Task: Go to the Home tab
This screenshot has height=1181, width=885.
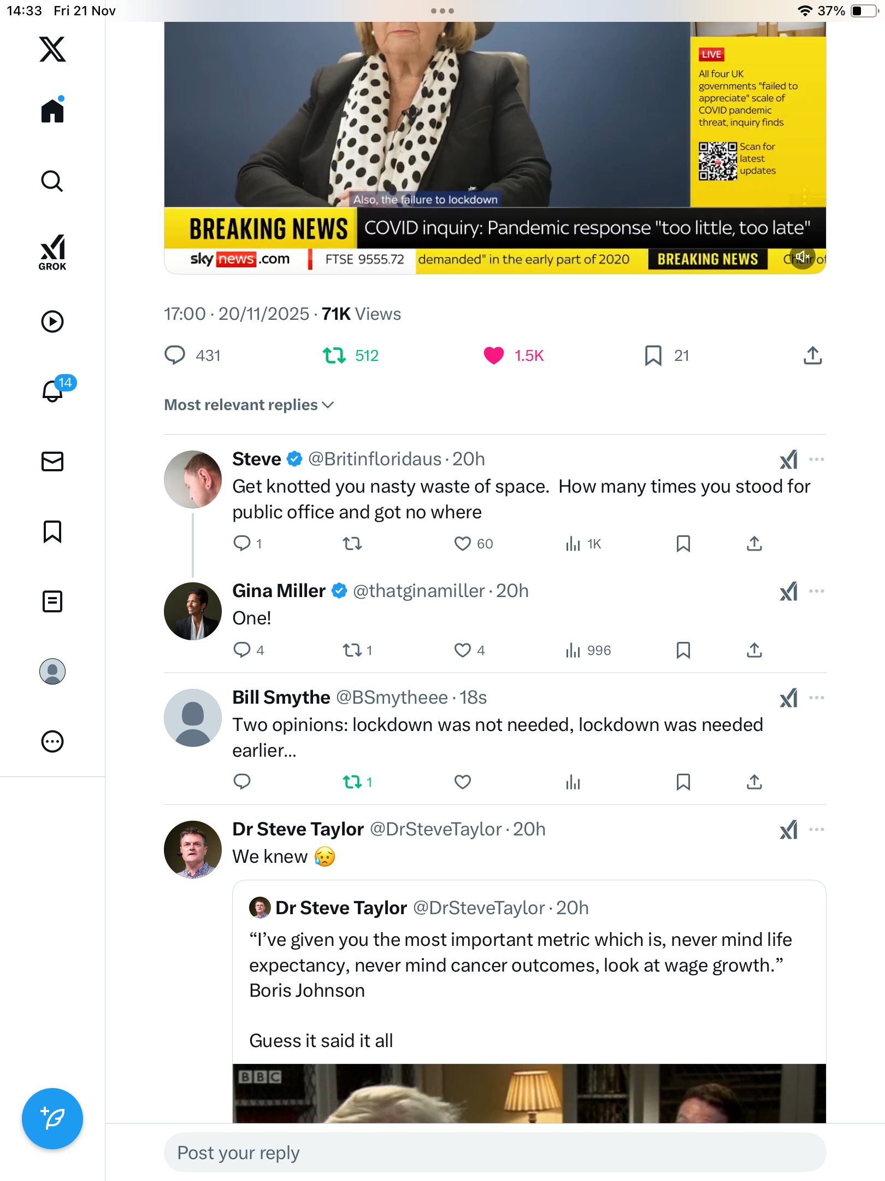Action: point(52,111)
